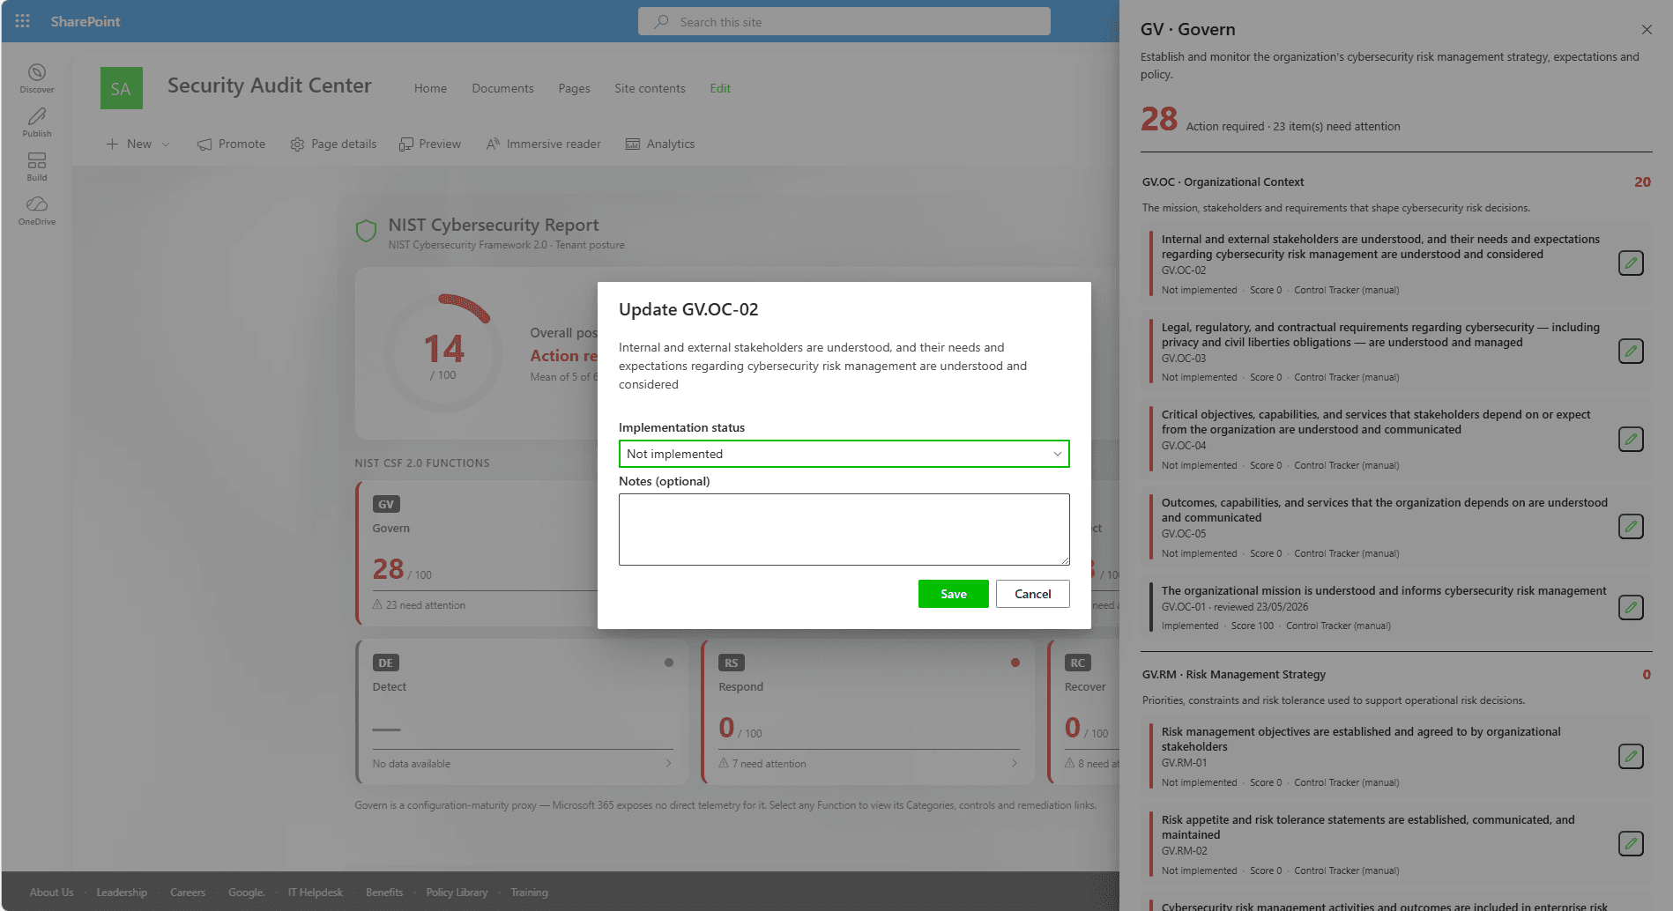Click 'No data available' on Detect card
The height and width of the screenshot is (911, 1673).
[411, 764]
